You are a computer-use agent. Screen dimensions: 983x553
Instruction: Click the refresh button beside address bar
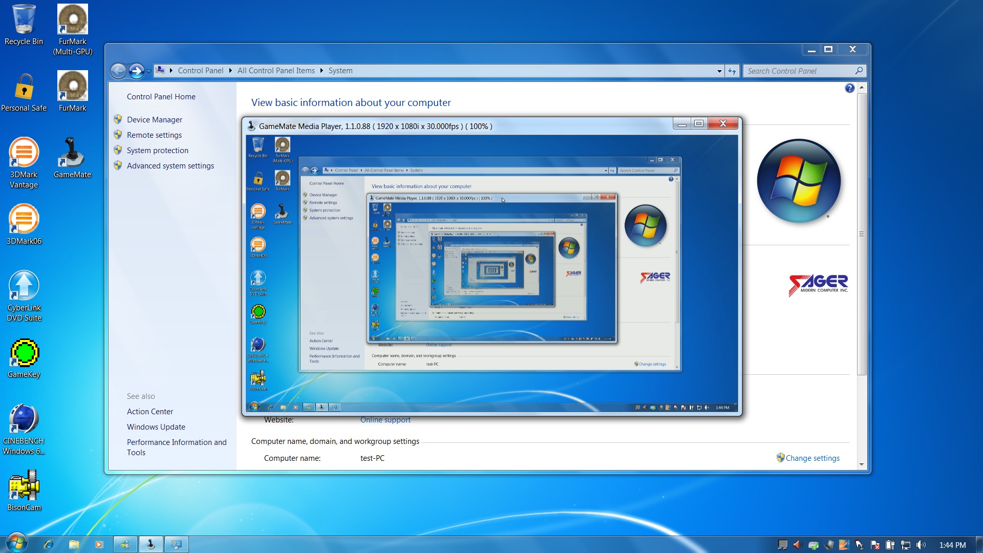click(x=732, y=71)
